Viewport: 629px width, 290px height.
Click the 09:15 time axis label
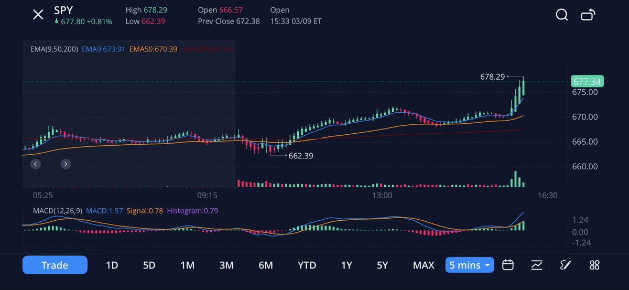click(x=207, y=195)
